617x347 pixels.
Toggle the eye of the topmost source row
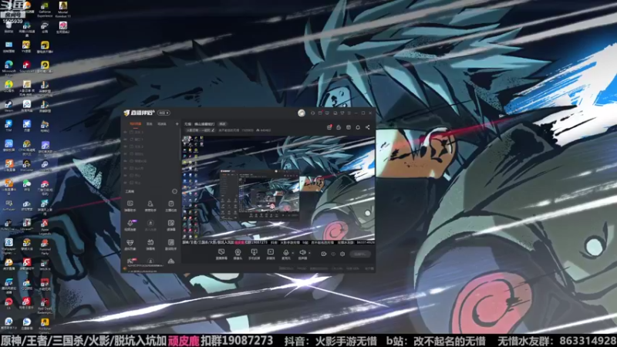(x=125, y=132)
